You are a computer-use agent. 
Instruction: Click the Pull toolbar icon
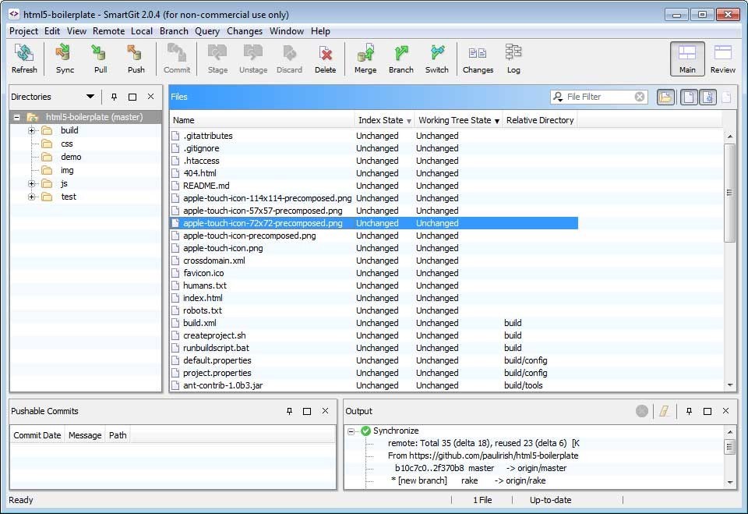click(101, 58)
